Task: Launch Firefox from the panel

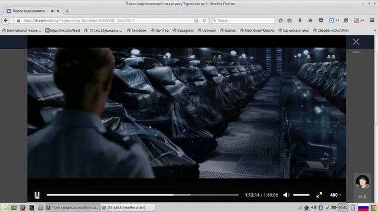Action: [23, 208]
